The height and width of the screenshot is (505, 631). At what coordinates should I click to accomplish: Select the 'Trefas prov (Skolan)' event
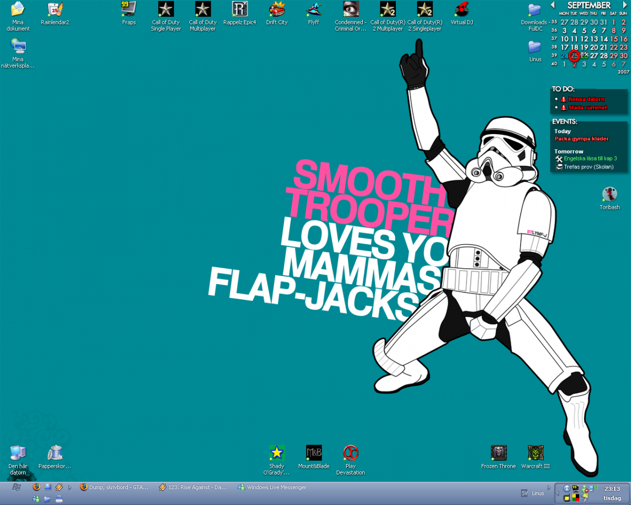pos(588,167)
